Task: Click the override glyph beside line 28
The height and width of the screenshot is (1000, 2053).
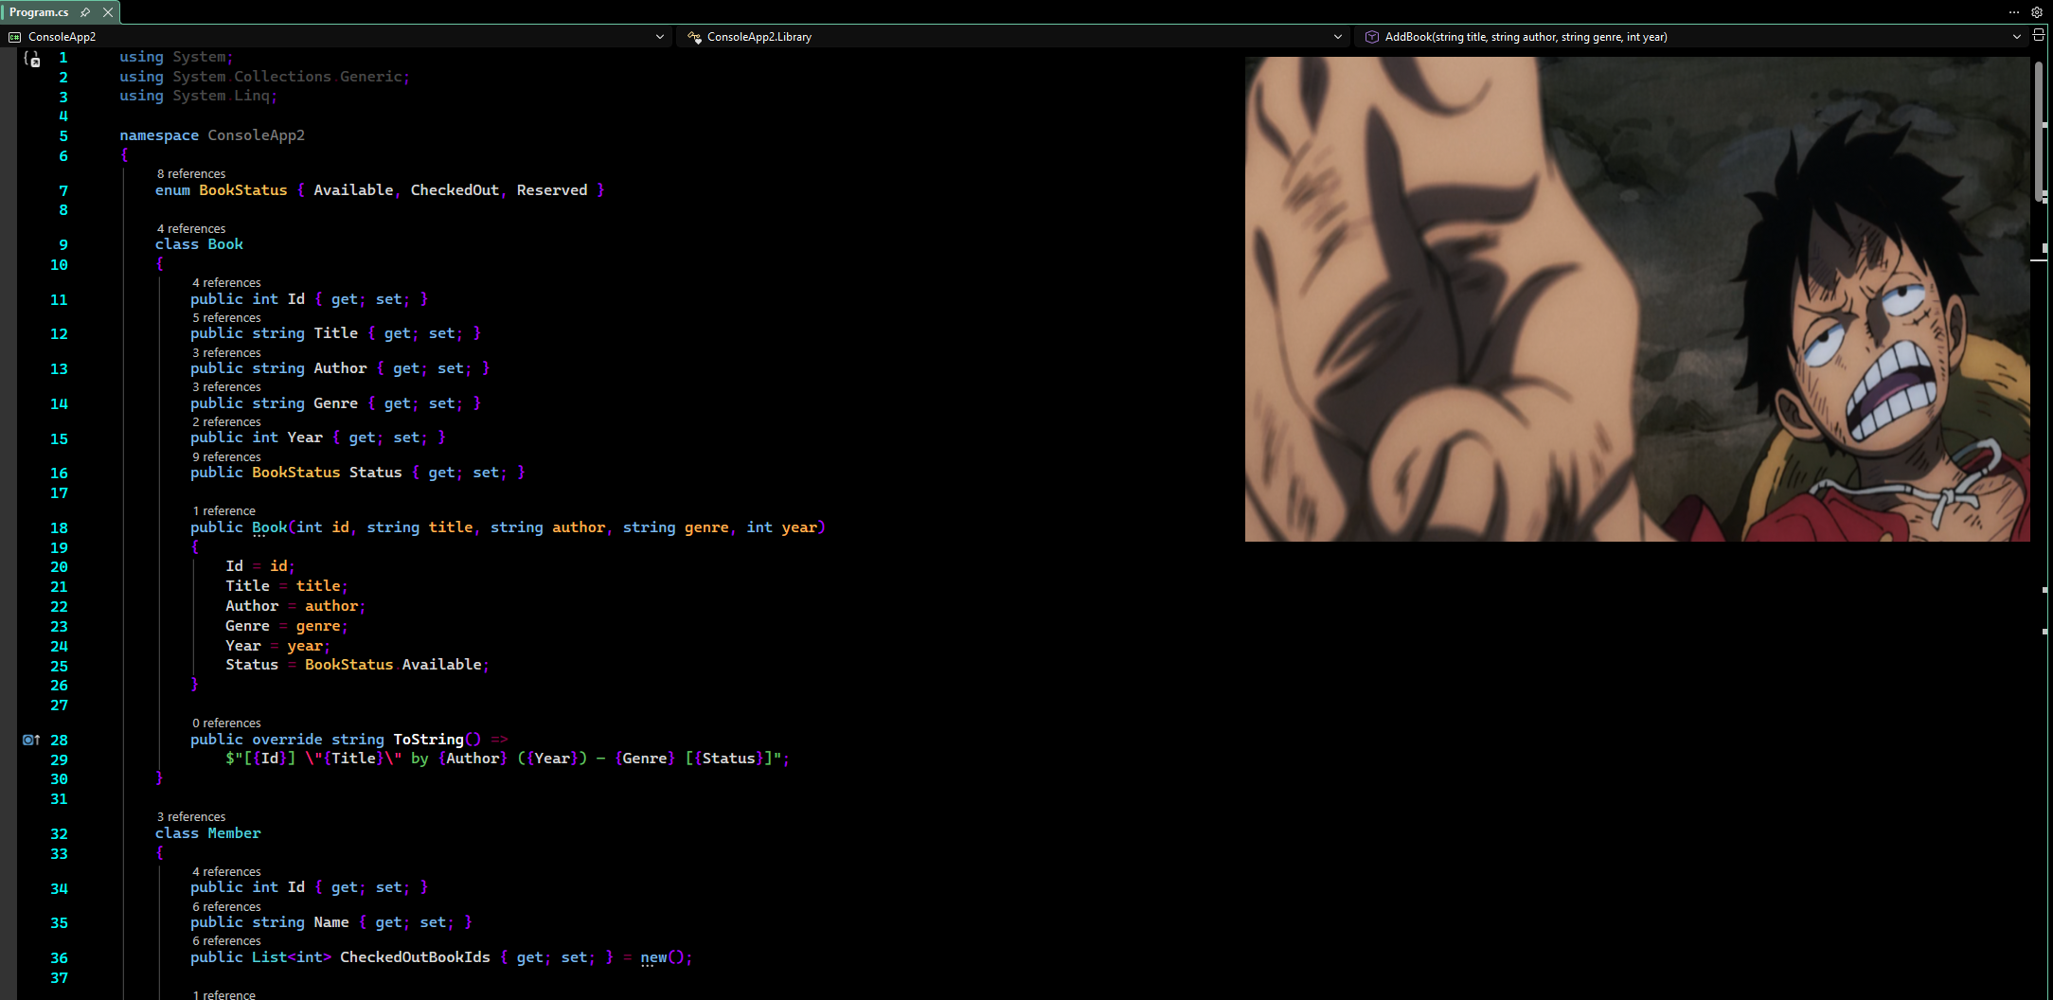Action: (29, 740)
